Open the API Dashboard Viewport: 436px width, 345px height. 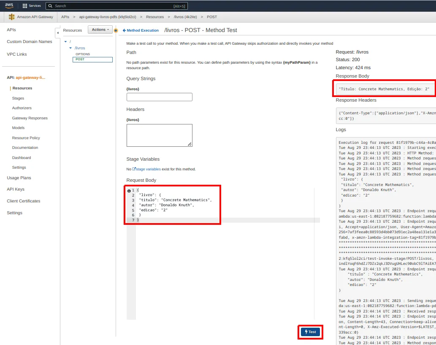tap(22, 158)
